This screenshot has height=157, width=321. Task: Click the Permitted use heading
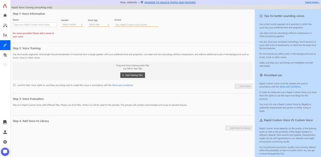click(273, 75)
